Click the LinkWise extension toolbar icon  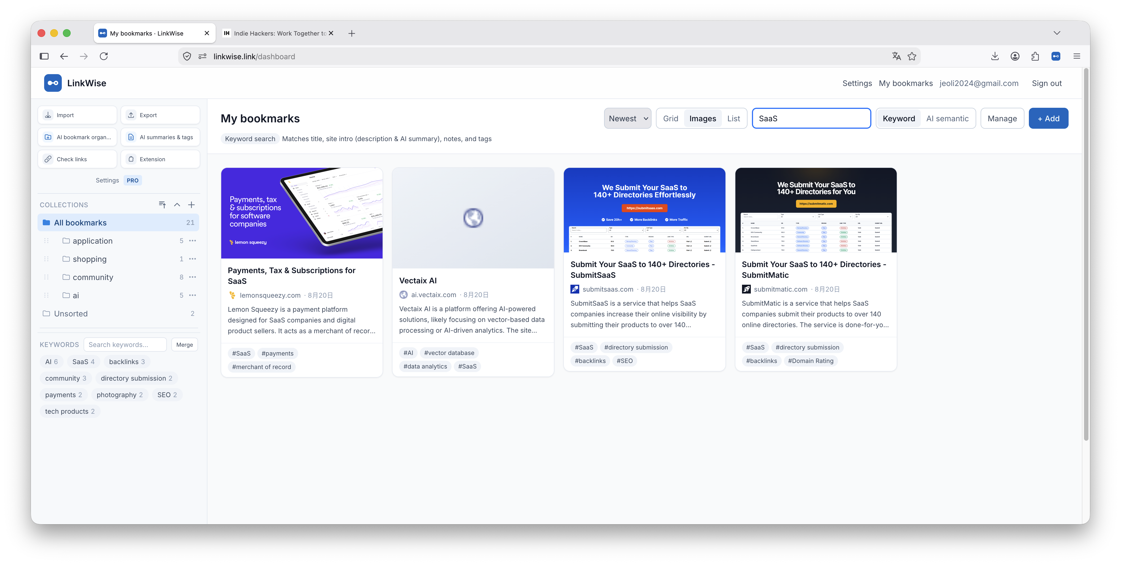click(1056, 56)
